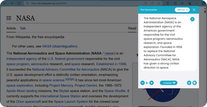Image resolution: width=207 pixels, height=107 pixels.
Task: Open the Read tab
Action: point(132,28)
